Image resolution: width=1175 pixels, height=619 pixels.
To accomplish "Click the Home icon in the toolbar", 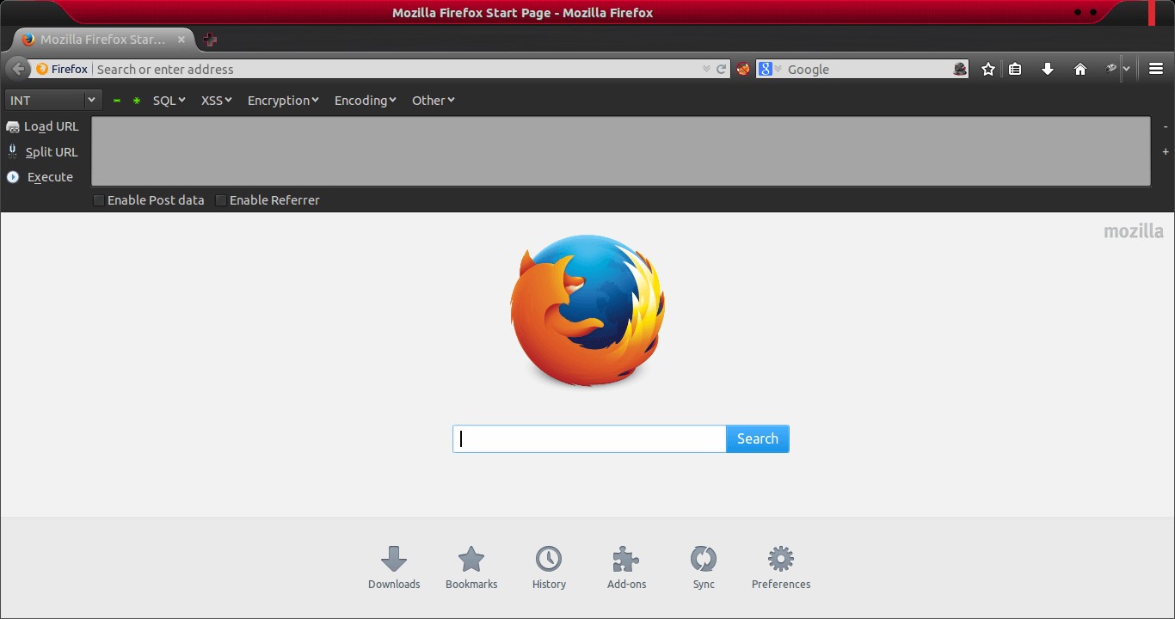I will click(x=1080, y=69).
